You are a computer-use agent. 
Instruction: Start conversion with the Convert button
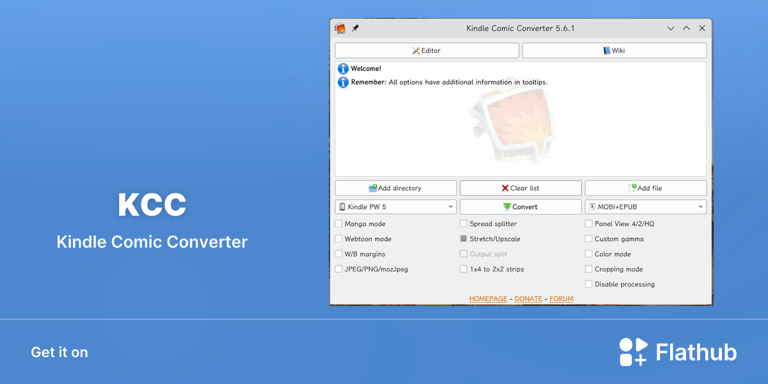coord(521,207)
